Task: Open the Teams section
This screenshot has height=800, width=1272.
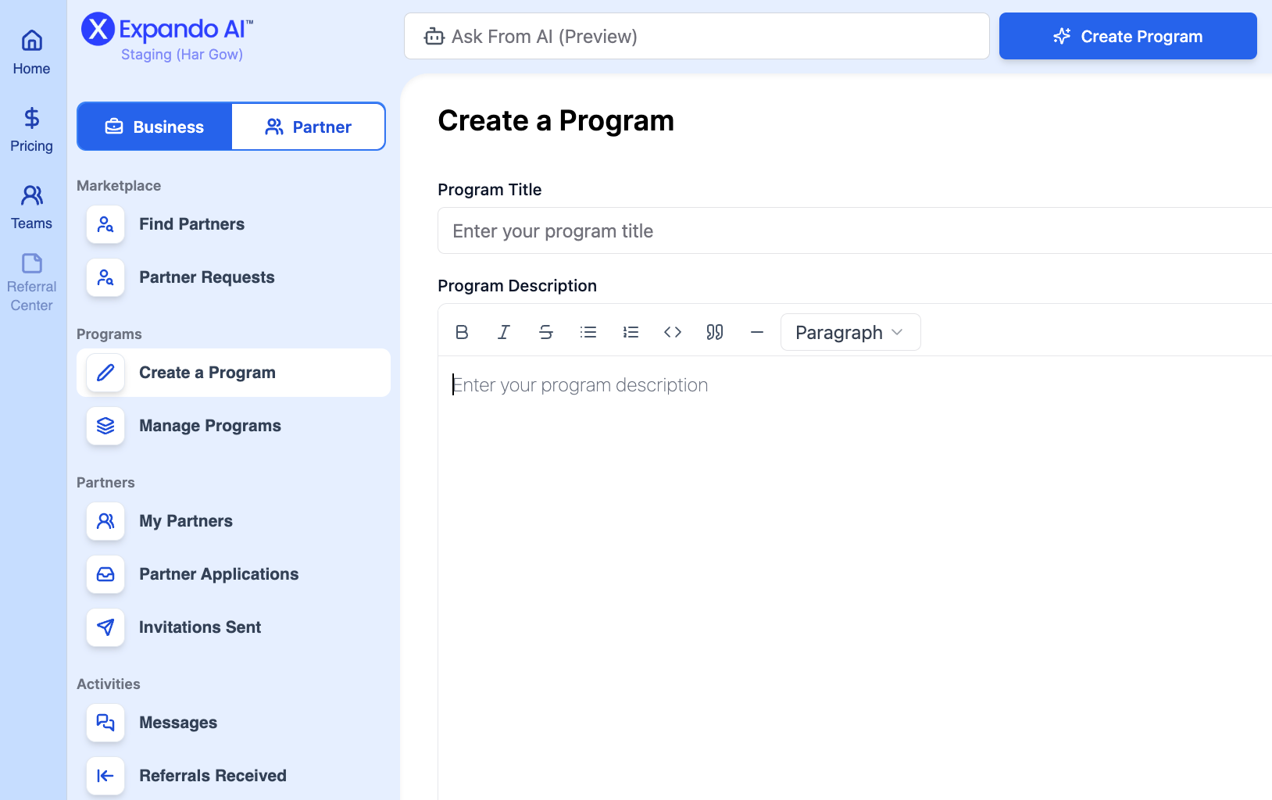Action: (x=31, y=207)
